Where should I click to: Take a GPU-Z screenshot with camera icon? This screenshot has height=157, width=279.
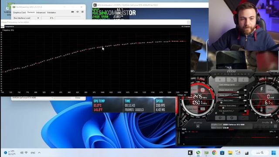tap(73, 12)
